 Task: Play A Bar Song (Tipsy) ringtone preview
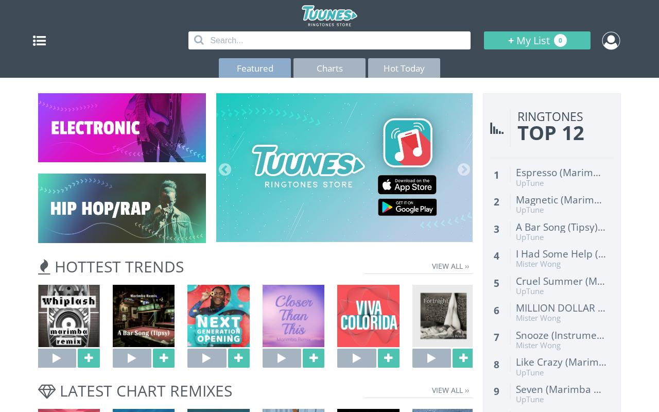132,358
